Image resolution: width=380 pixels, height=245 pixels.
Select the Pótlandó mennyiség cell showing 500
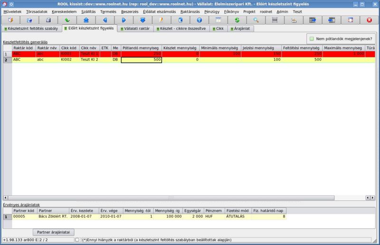tap(141, 60)
